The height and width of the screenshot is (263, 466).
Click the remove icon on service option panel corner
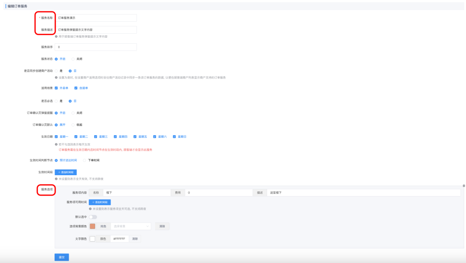[464, 186]
